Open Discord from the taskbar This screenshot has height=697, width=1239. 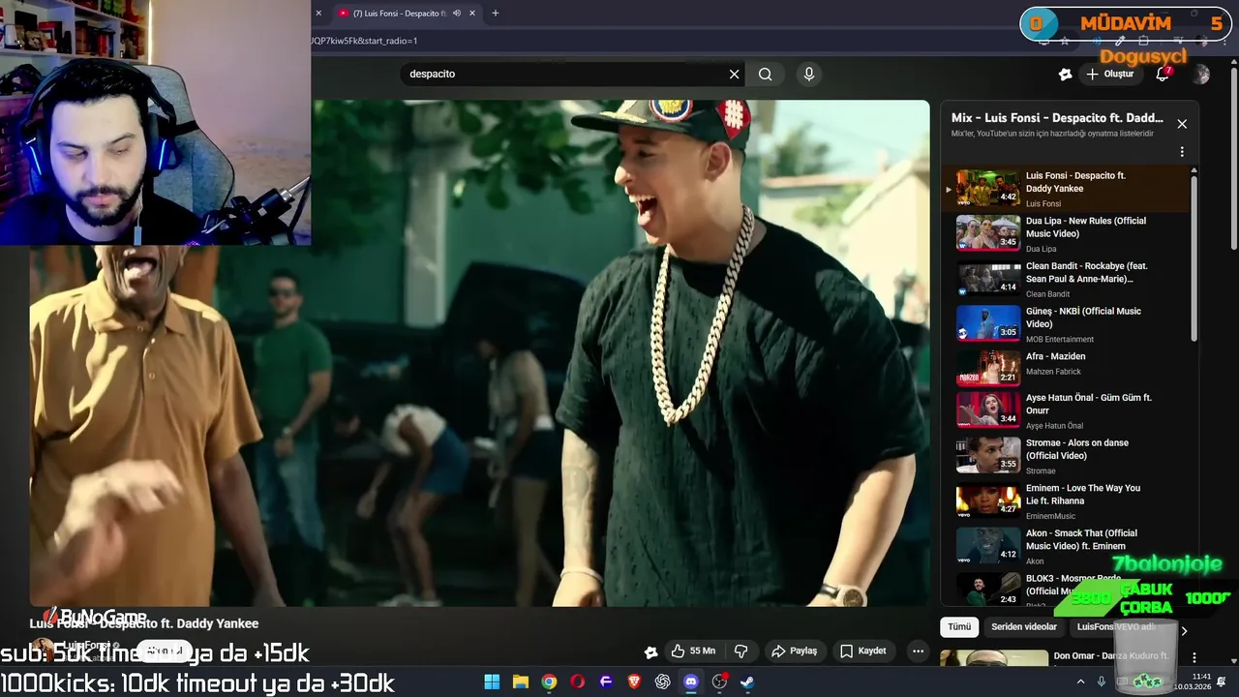pos(691,682)
